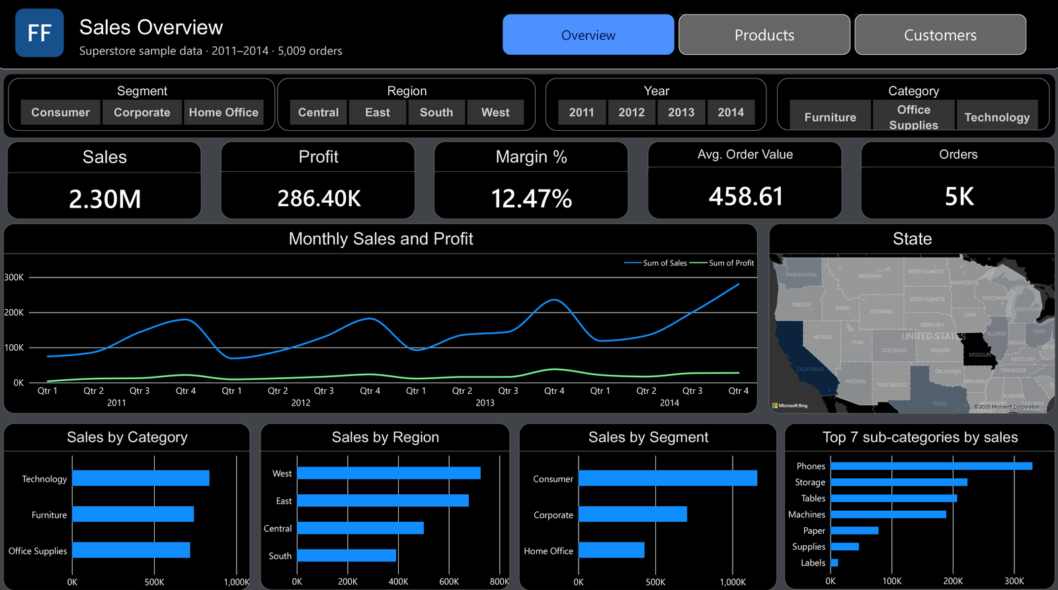Switch to the Customers tab
This screenshot has height=590, width=1058.
(x=940, y=35)
